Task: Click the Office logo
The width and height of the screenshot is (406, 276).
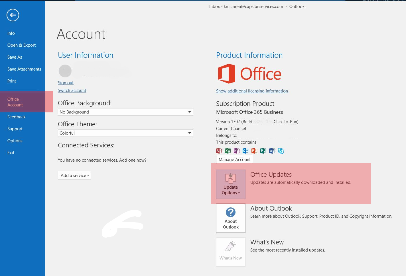Action: tap(249, 74)
